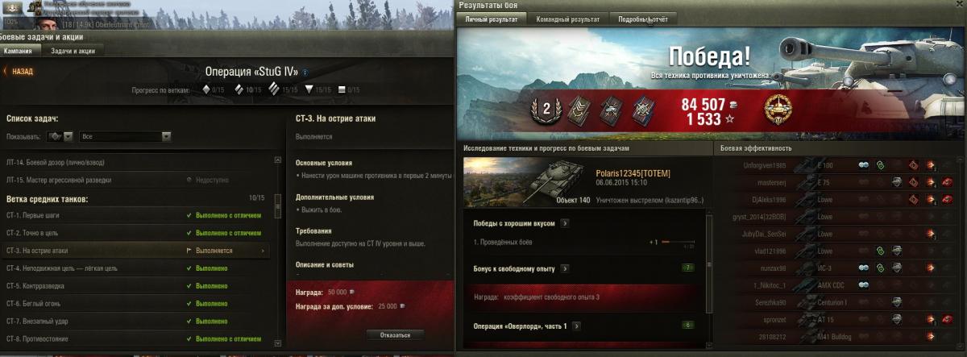Open the 'Командный результат' tab

pos(567,19)
